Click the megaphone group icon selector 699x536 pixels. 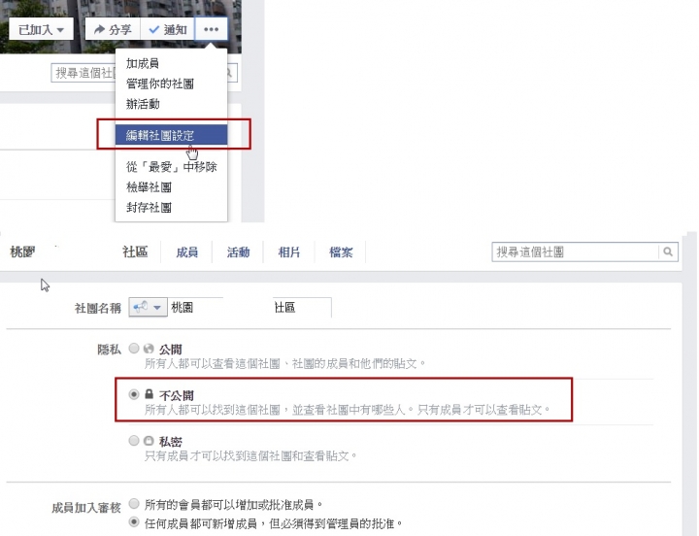148,307
